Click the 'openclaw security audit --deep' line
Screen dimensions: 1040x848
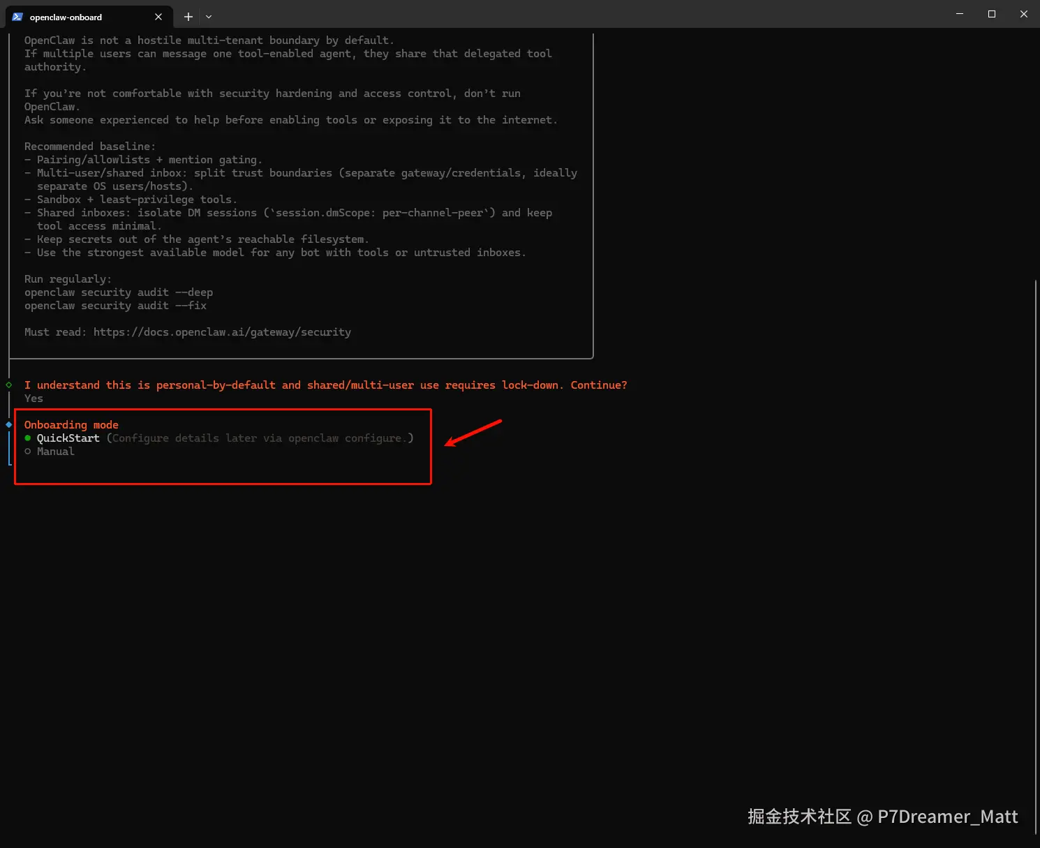[x=119, y=292]
